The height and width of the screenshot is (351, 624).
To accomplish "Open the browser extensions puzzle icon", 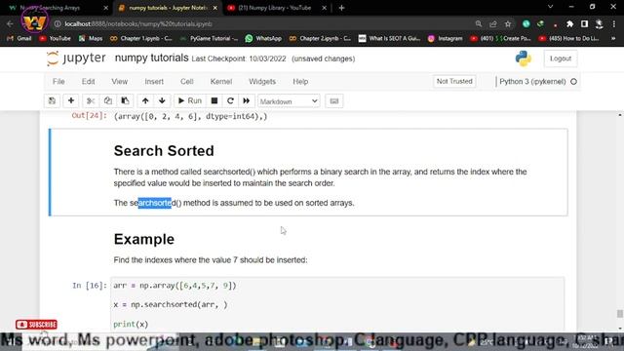I will pyautogui.click(x=569, y=23).
